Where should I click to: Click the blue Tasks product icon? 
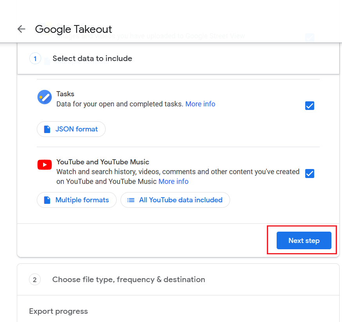pos(45,97)
